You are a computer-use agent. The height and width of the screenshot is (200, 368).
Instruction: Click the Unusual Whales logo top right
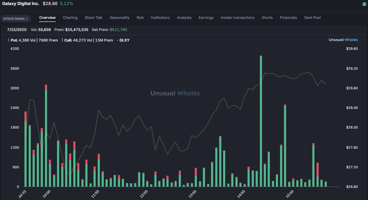click(x=343, y=40)
